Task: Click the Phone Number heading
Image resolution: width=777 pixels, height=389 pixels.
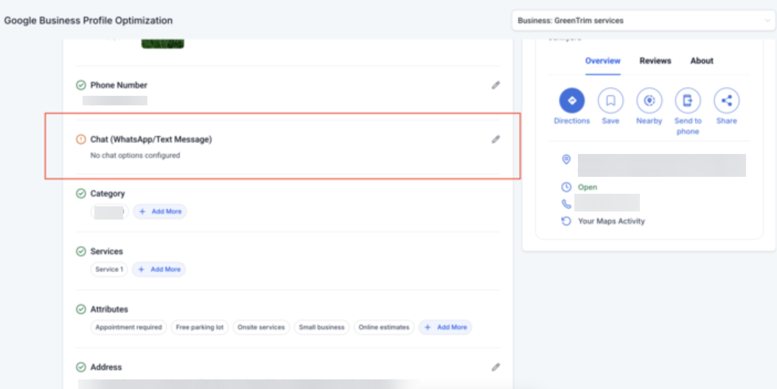Action: 119,85
